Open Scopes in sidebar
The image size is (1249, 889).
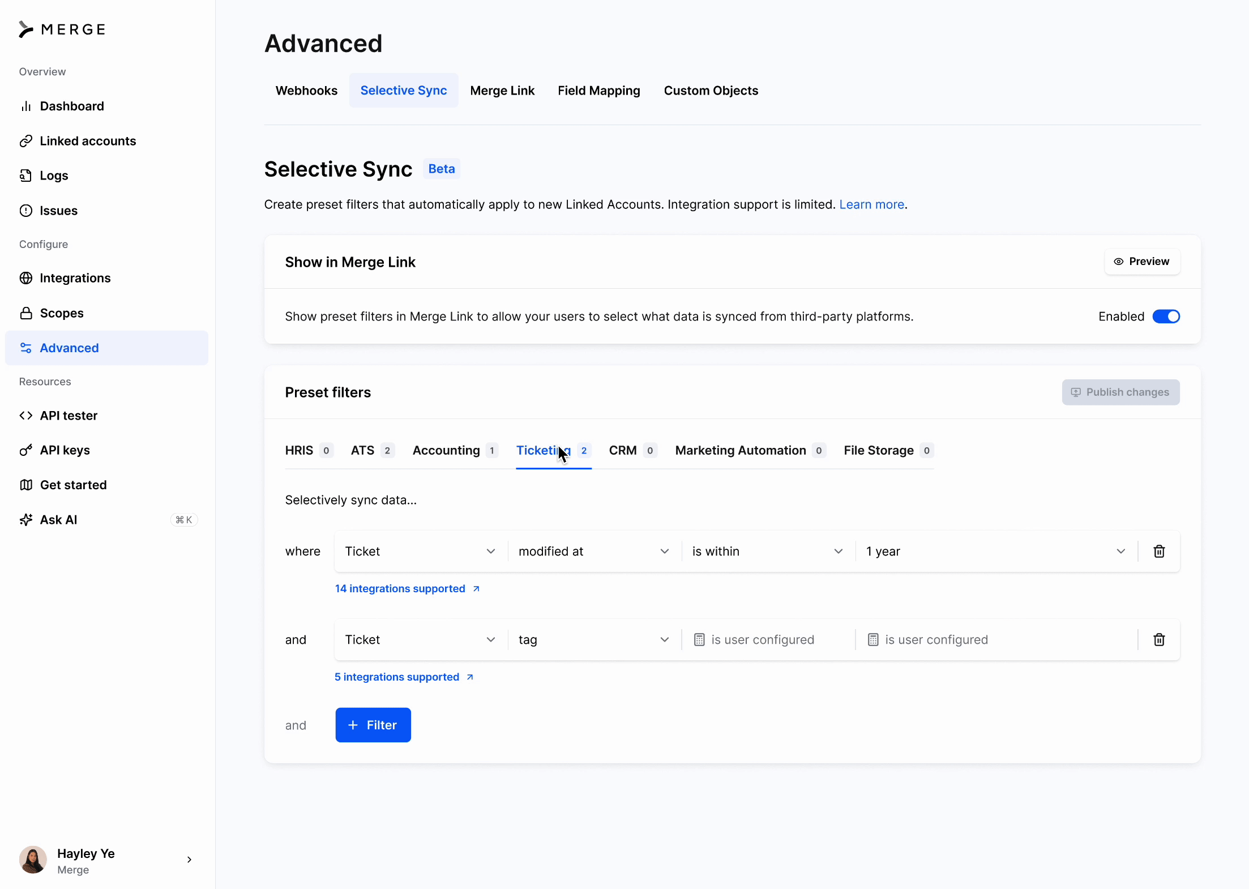pyautogui.click(x=106, y=313)
